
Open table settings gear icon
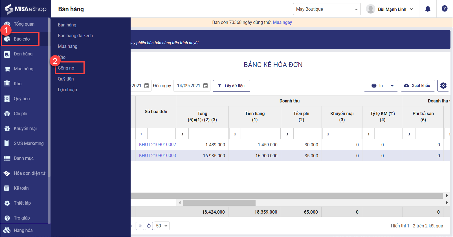443,86
